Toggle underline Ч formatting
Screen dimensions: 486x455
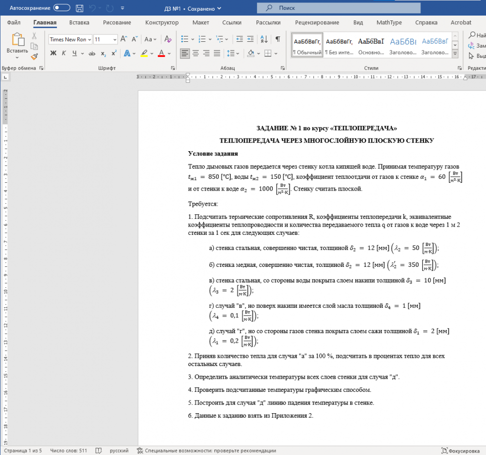point(74,53)
